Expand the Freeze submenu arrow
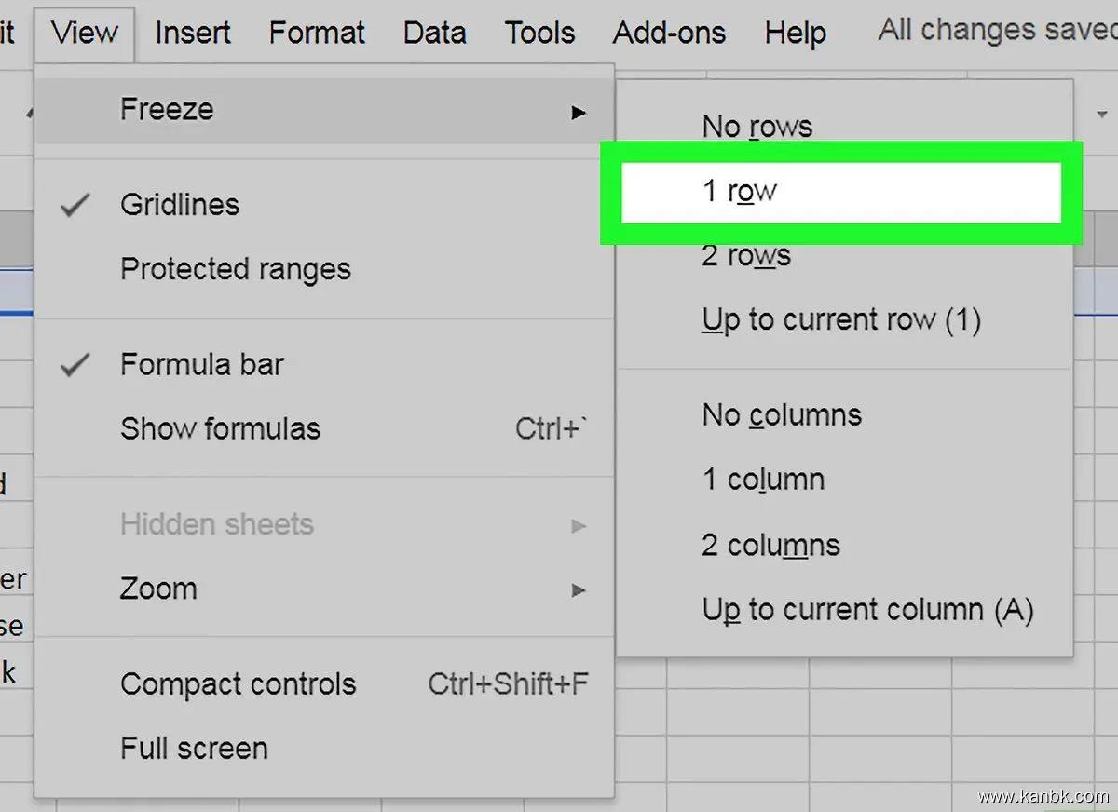The height and width of the screenshot is (812, 1118). (579, 113)
